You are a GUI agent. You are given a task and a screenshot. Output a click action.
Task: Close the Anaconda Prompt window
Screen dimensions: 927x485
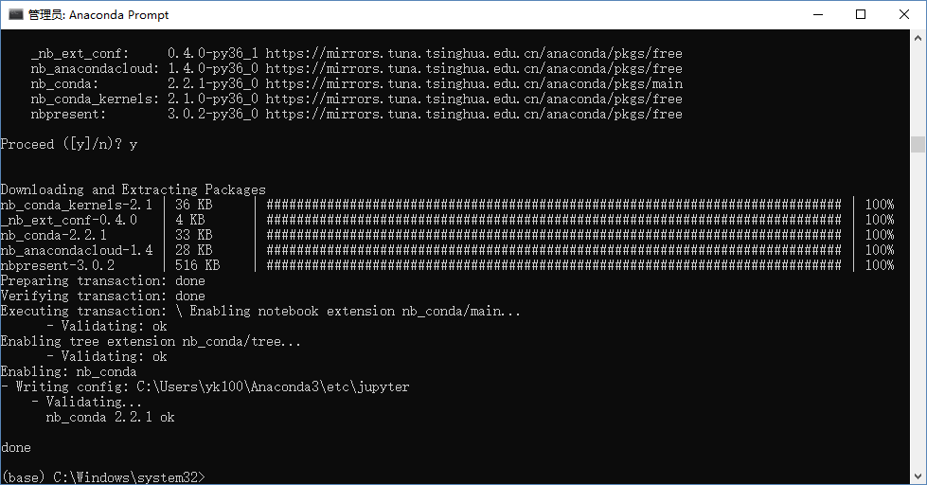[904, 14]
